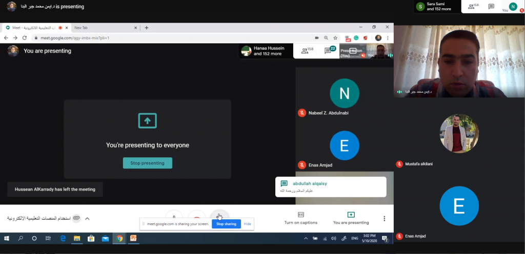Turn on captions
This screenshot has width=525, height=254.
[301, 218]
